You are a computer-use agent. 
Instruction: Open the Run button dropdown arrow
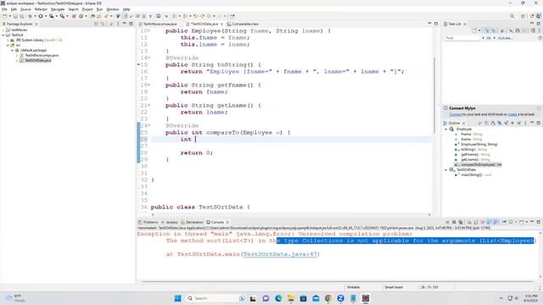(x=46, y=16)
